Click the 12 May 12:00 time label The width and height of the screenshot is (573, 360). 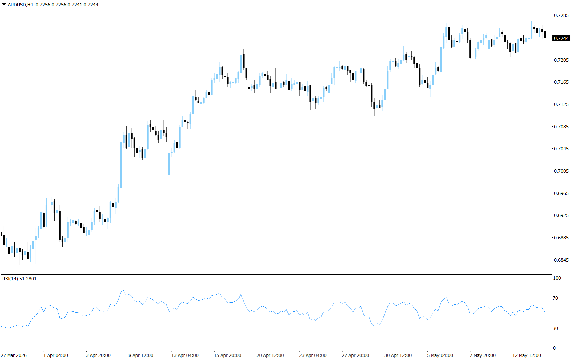click(527, 355)
